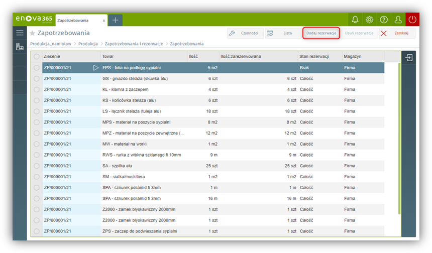Tick the checkbox for SA - szpilka alu

click(37, 166)
